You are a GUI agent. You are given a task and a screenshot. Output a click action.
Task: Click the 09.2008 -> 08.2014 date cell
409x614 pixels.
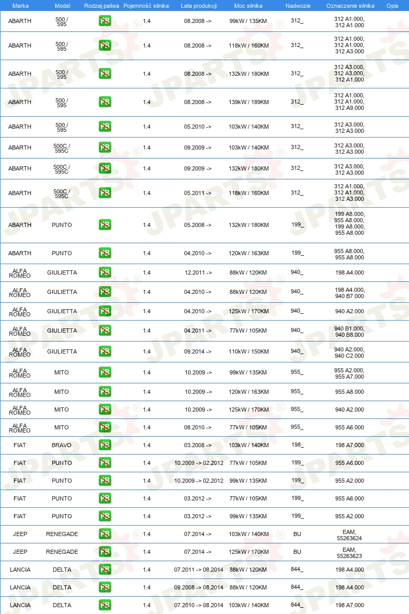pyautogui.click(x=199, y=587)
